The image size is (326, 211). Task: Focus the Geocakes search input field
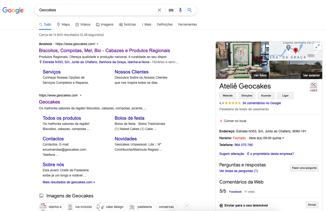[96, 10]
